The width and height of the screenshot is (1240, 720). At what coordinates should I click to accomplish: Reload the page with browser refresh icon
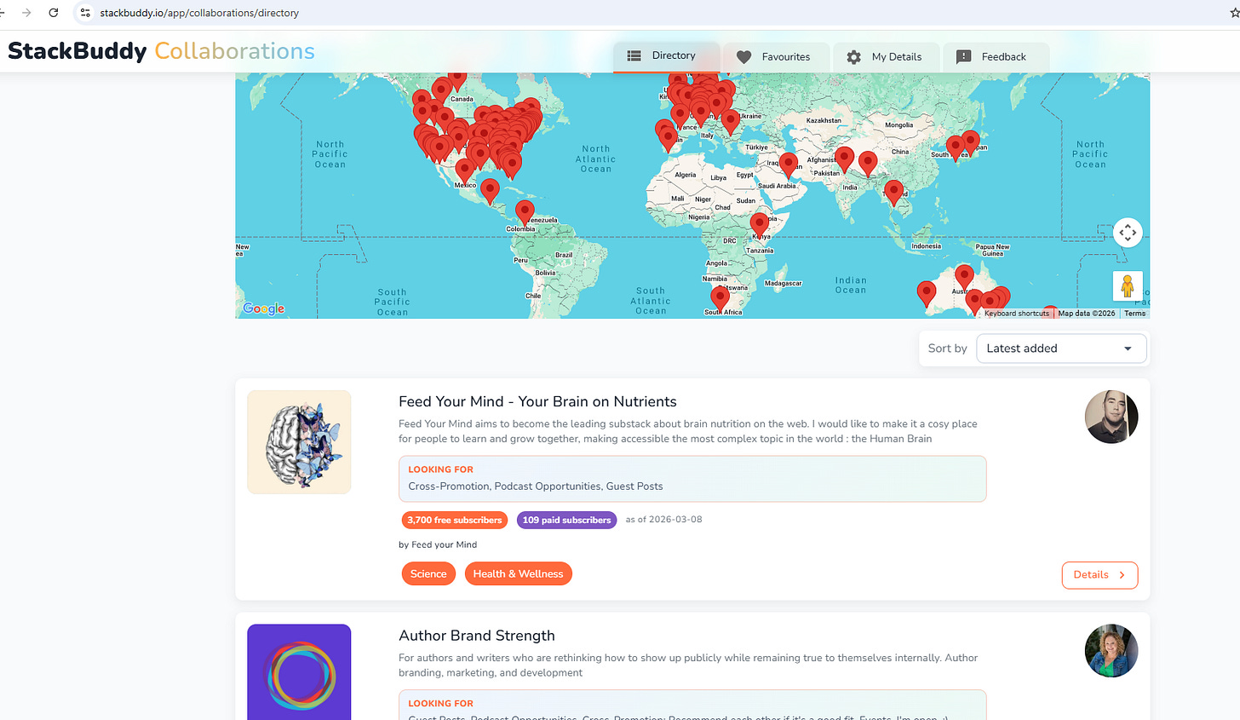click(x=54, y=13)
